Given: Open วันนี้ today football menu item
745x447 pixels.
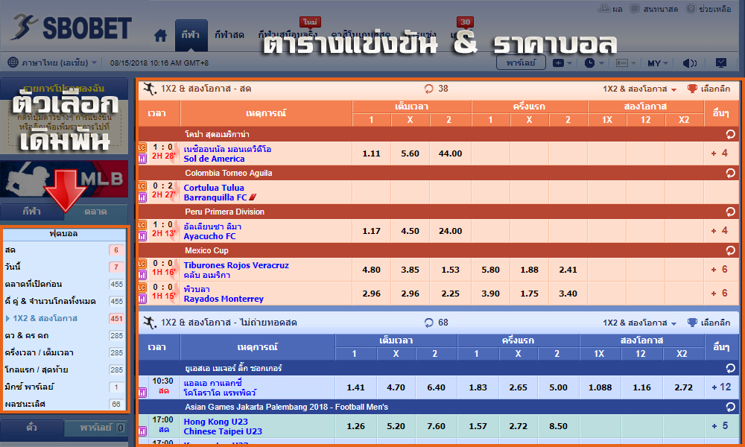Looking at the screenshot, I should [63, 267].
